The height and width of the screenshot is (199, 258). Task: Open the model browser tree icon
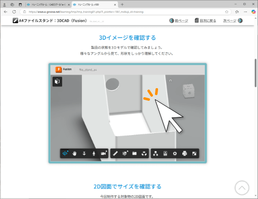[156, 153]
